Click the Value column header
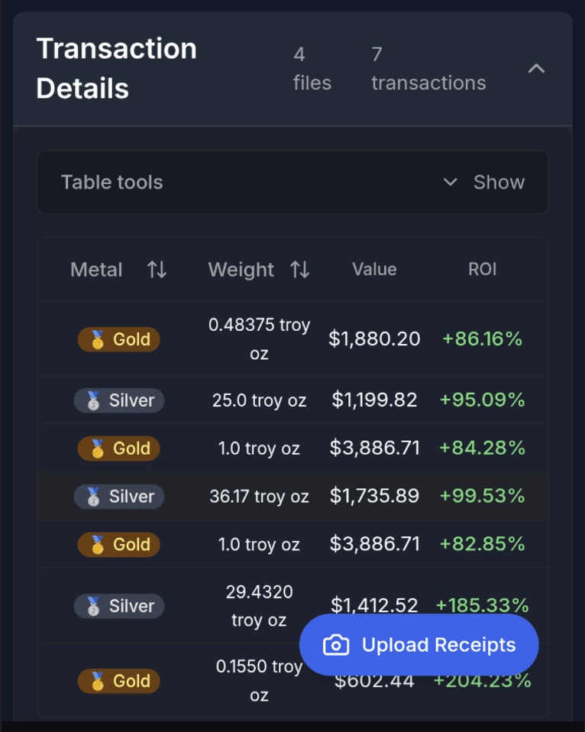The height and width of the screenshot is (732, 585). tap(374, 270)
